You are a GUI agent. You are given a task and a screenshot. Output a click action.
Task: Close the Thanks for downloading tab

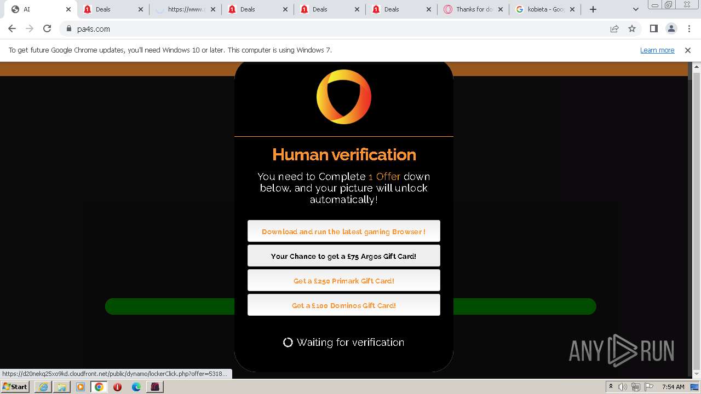coord(501,9)
